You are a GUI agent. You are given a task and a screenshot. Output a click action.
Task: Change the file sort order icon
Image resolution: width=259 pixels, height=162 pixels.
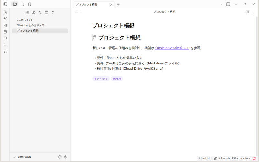coord(40,12)
